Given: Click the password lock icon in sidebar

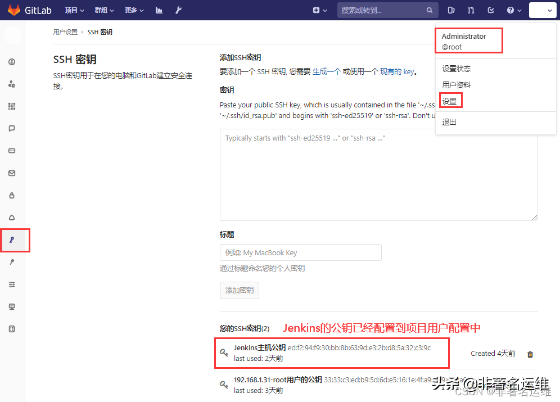Looking at the screenshot, I should [x=12, y=195].
